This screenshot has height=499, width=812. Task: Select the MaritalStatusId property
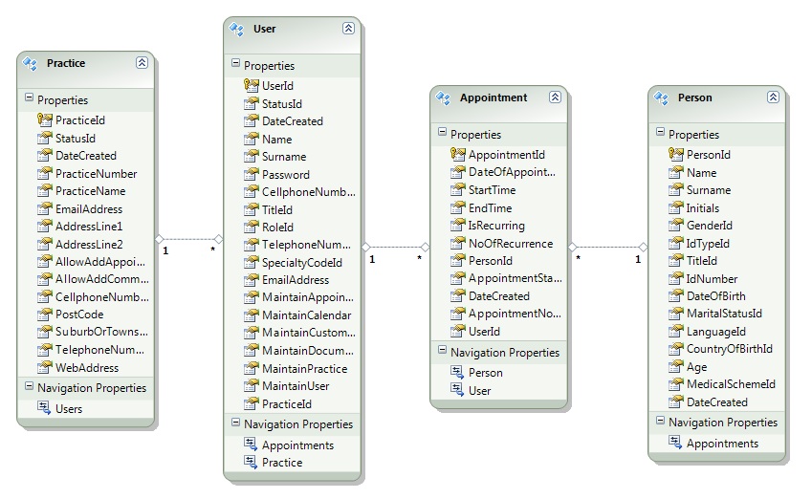(x=724, y=314)
